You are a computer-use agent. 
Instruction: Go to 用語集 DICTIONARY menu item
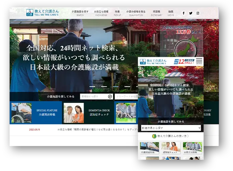tap(157, 13)
